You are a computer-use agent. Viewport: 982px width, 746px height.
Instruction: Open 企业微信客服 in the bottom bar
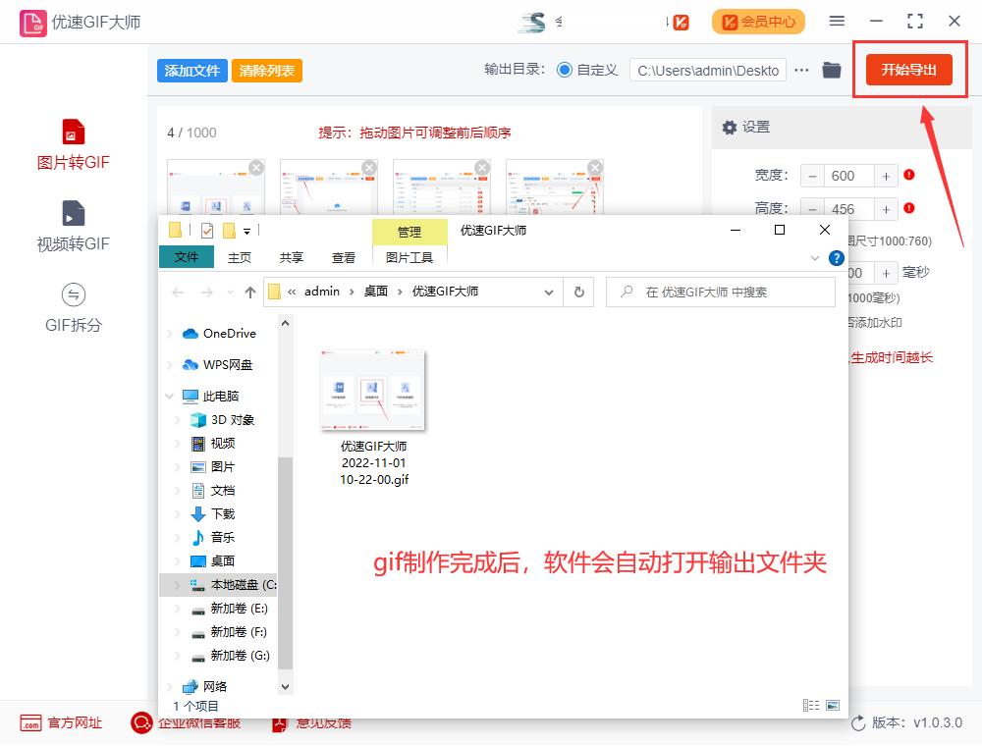click(198, 723)
